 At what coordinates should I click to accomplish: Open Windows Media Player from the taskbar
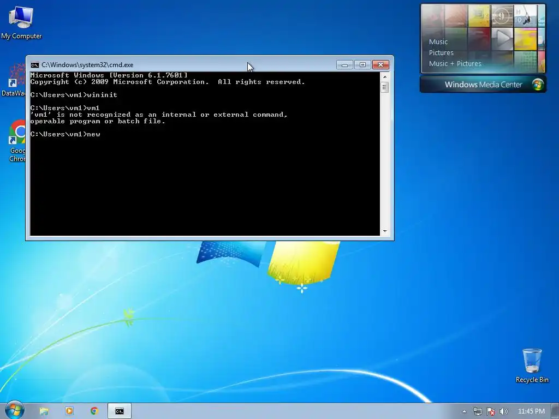click(69, 411)
